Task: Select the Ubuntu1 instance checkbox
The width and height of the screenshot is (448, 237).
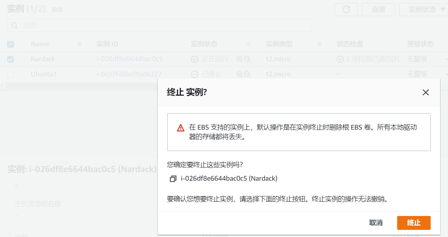Action: (x=11, y=74)
